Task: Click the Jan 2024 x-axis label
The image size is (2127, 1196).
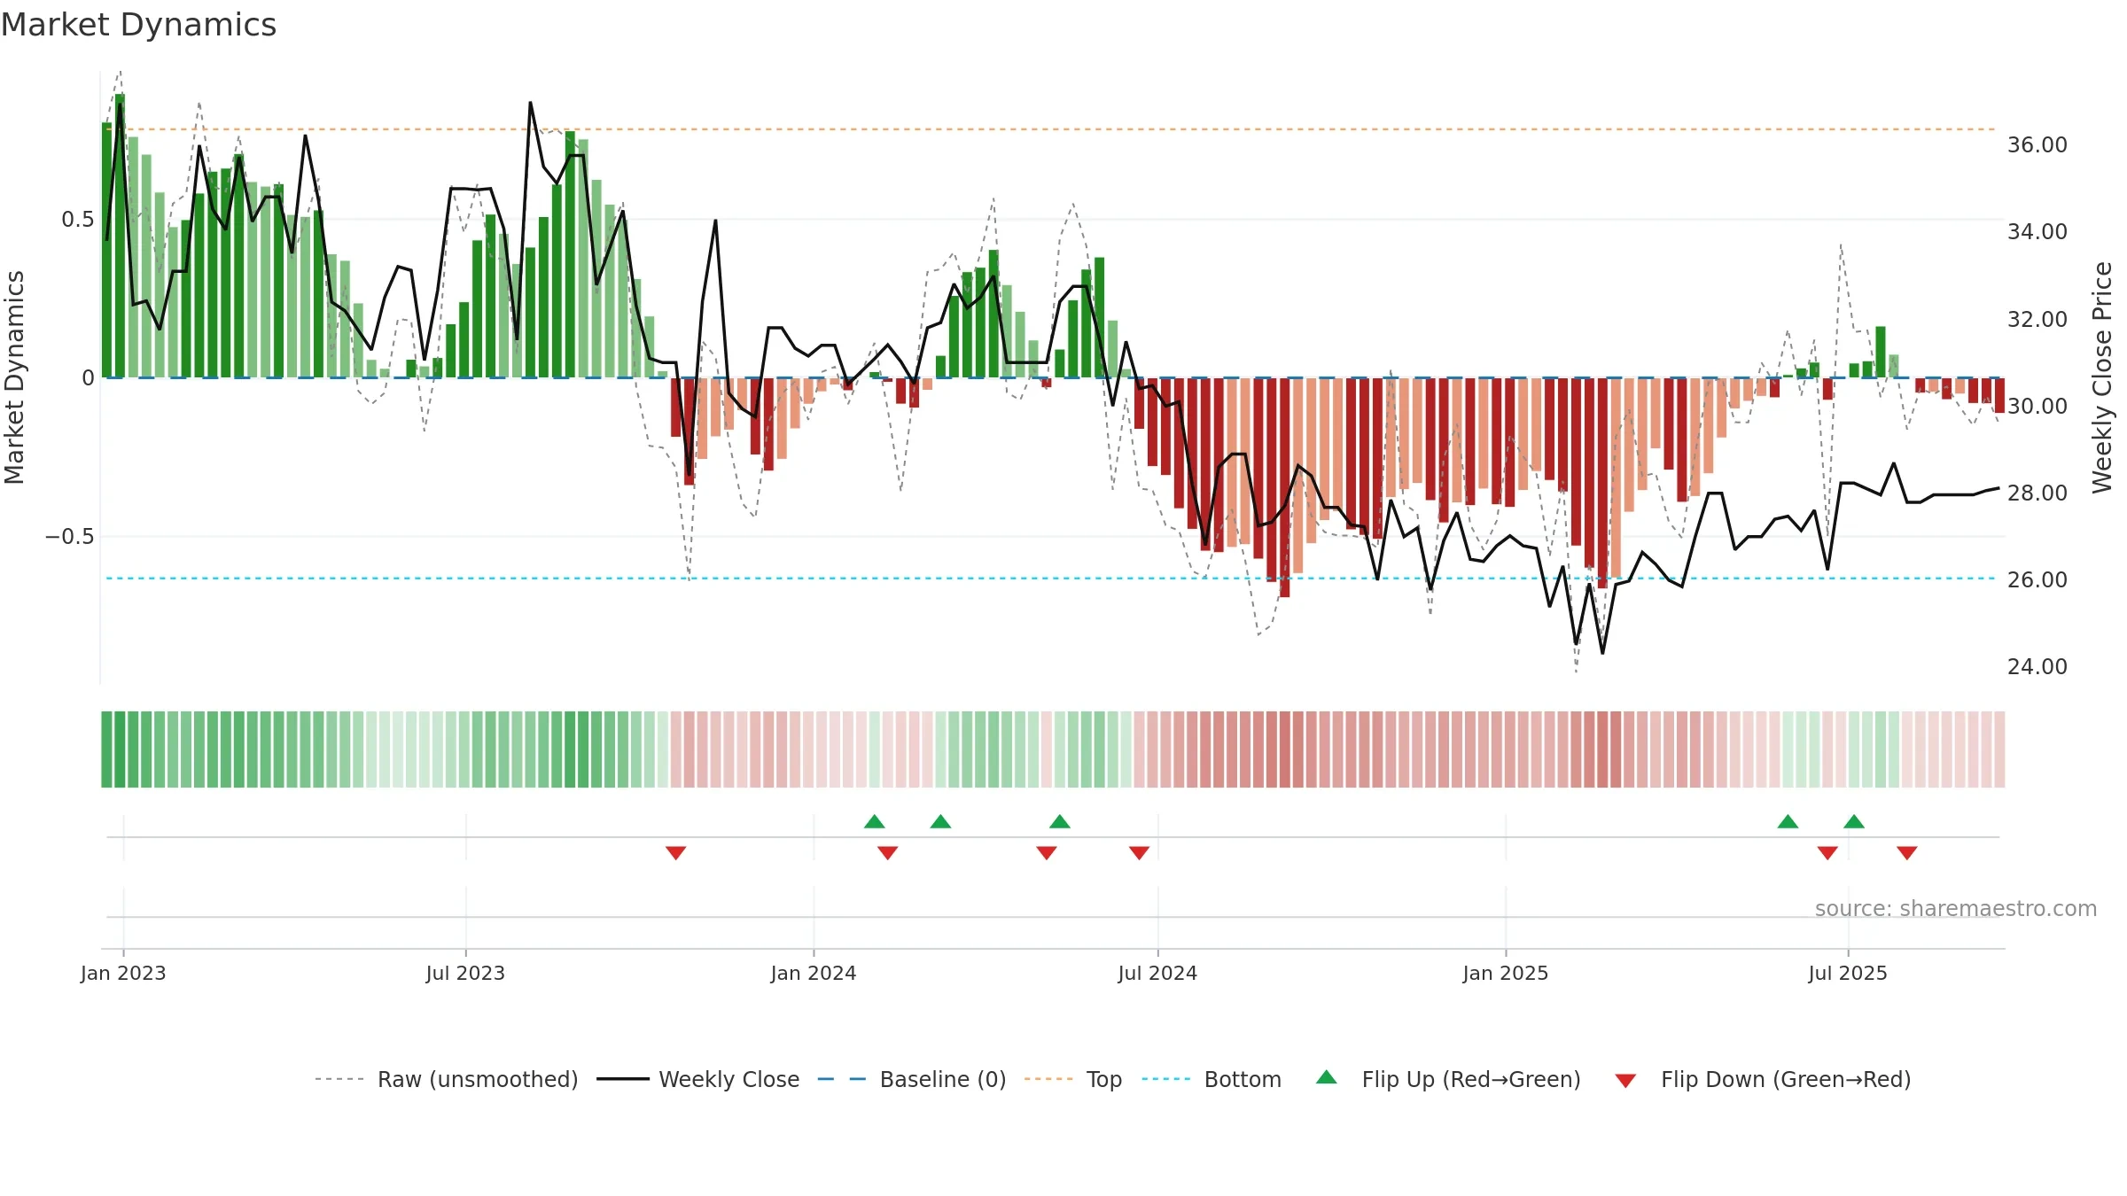Action: 814,973
